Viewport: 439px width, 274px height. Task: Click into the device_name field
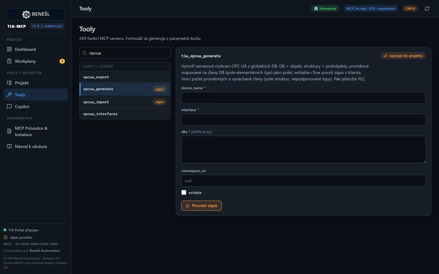pyautogui.click(x=304, y=98)
